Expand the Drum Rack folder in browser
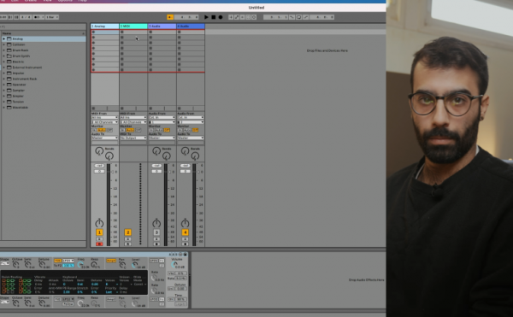This screenshot has width=513, height=317. pos(4,50)
